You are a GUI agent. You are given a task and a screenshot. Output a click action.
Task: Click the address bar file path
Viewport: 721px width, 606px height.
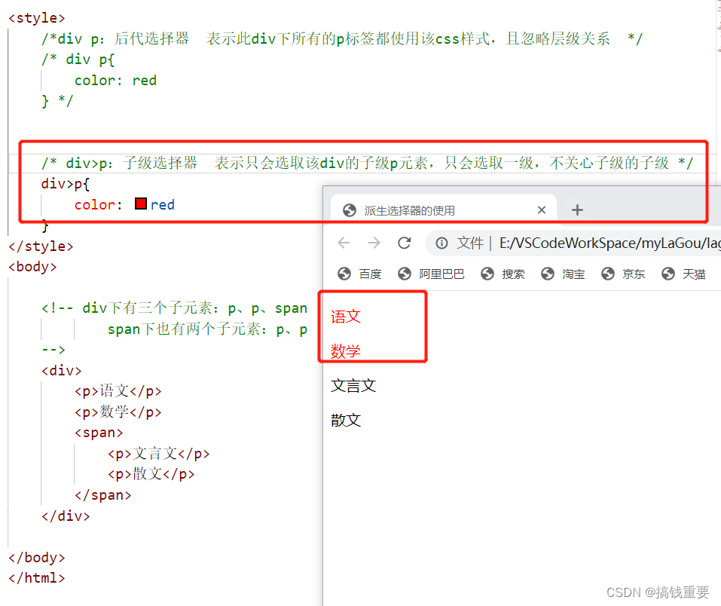coord(609,243)
